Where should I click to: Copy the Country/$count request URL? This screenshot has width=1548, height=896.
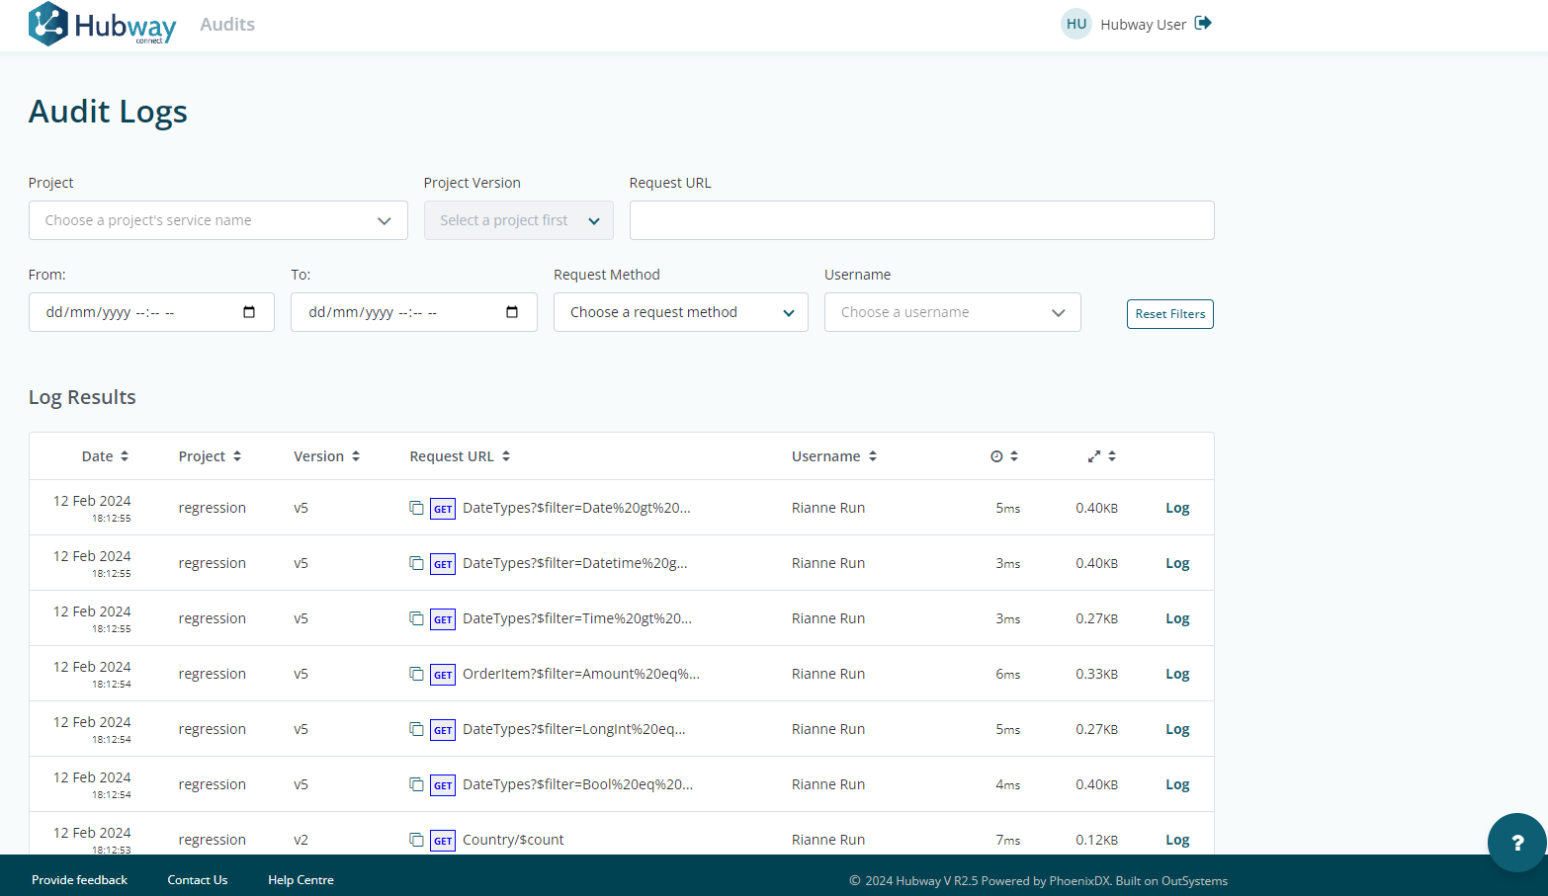click(416, 839)
